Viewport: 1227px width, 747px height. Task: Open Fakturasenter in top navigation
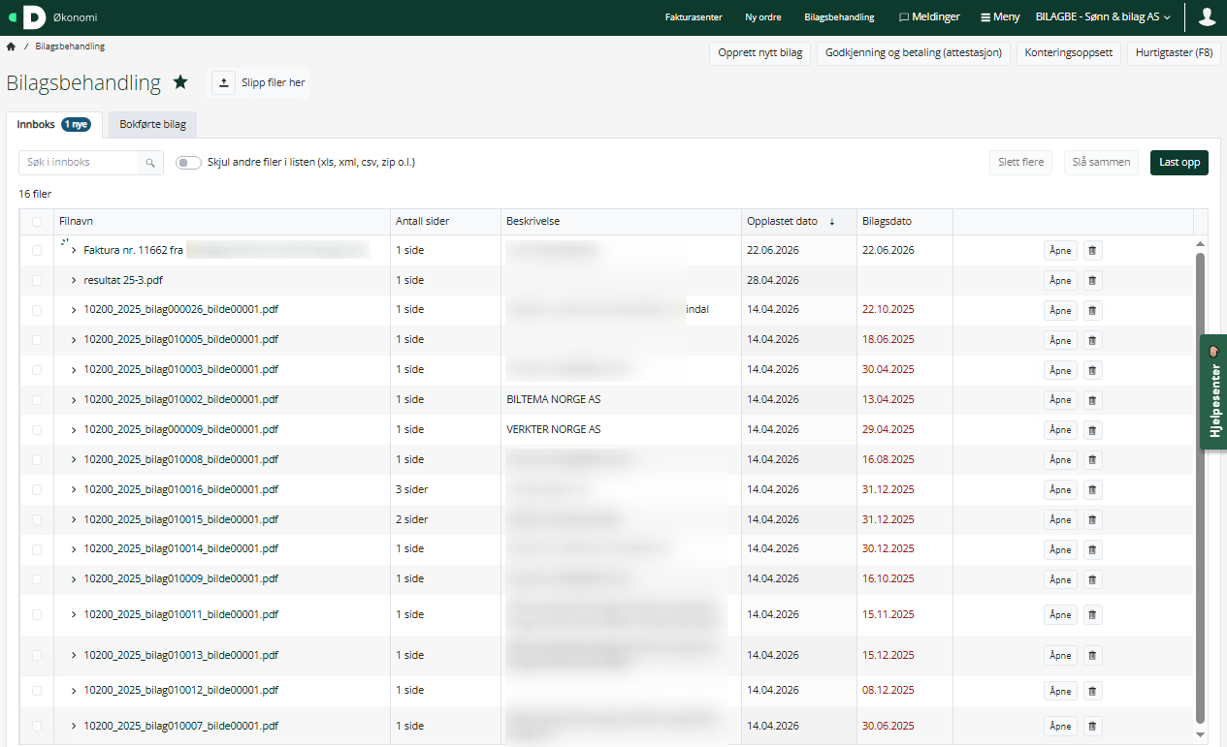[694, 16]
